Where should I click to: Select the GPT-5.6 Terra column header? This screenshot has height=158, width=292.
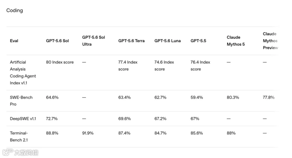(x=131, y=41)
